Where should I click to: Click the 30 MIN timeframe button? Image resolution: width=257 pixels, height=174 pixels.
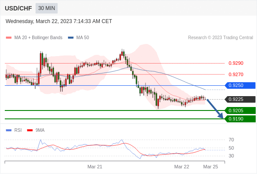(47, 8)
